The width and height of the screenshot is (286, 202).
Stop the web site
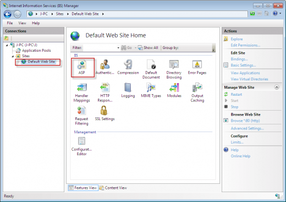tap(234, 107)
